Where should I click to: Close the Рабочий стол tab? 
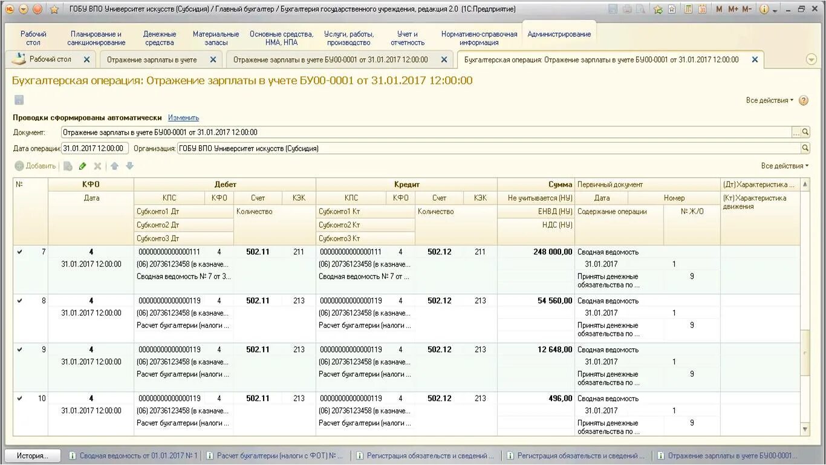coord(86,59)
